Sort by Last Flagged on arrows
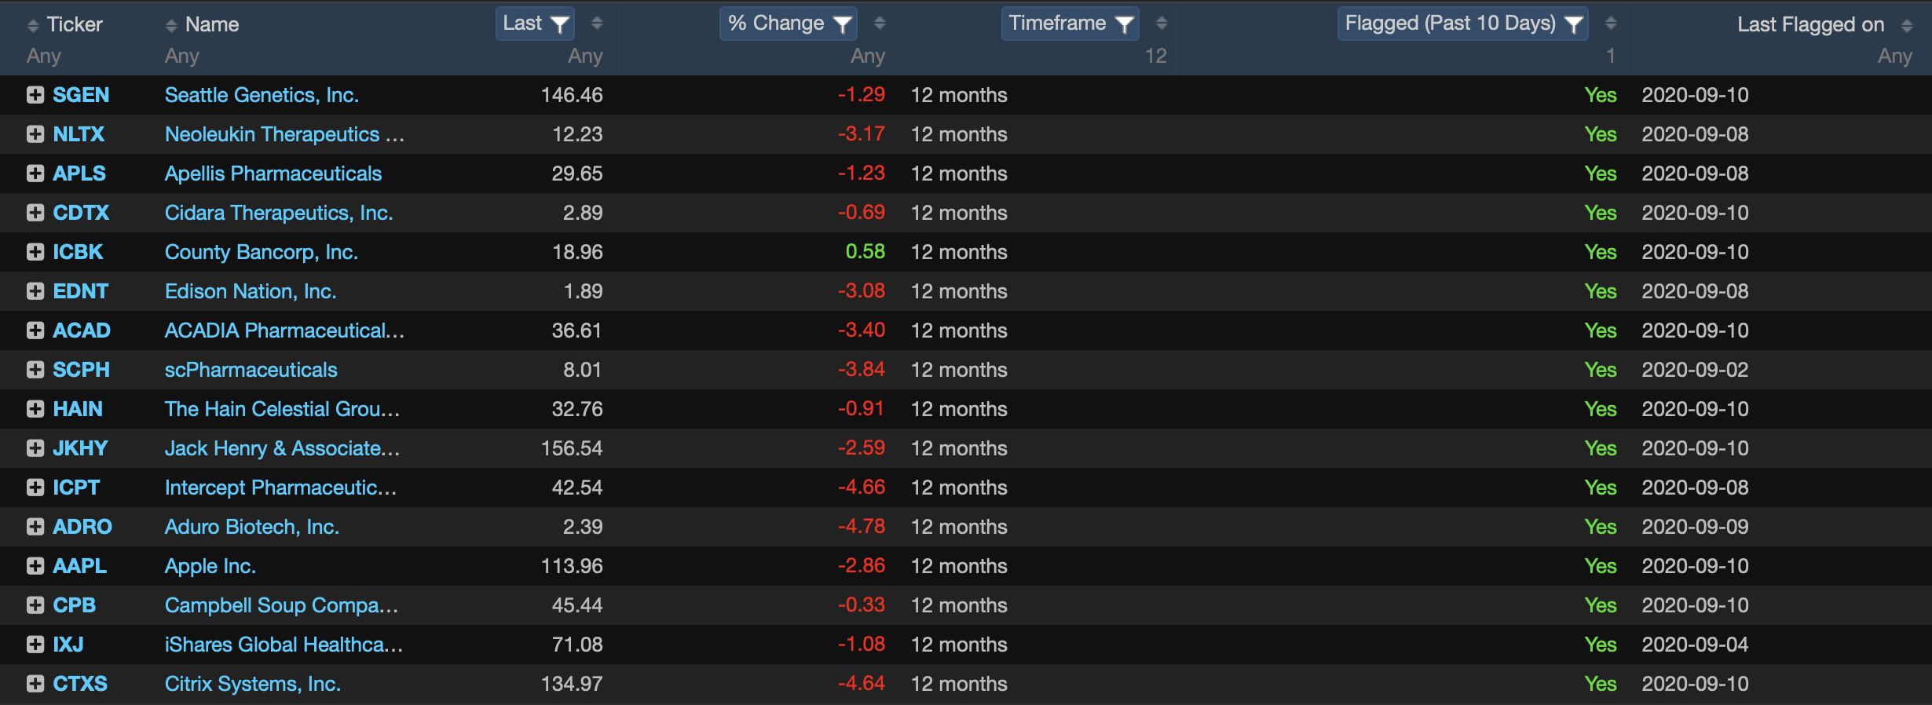This screenshot has height=705, width=1932. pyautogui.click(x=1907, y=25)
